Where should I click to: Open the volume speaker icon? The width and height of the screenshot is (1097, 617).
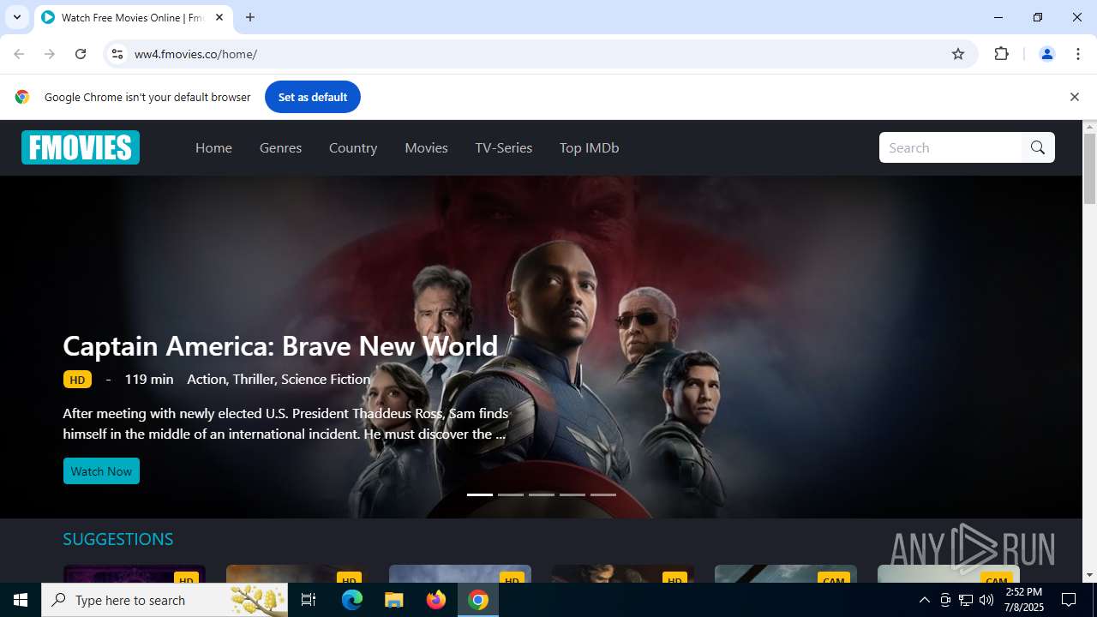(986, 600)
